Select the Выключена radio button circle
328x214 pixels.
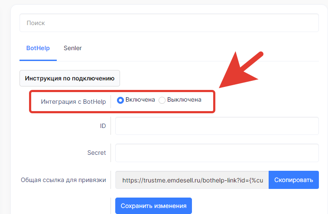coord(162,100)
